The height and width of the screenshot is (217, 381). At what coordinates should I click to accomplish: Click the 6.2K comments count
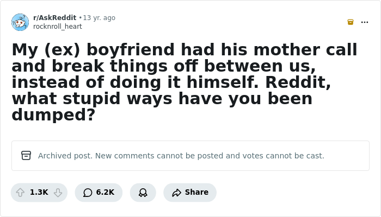point(105,193)
